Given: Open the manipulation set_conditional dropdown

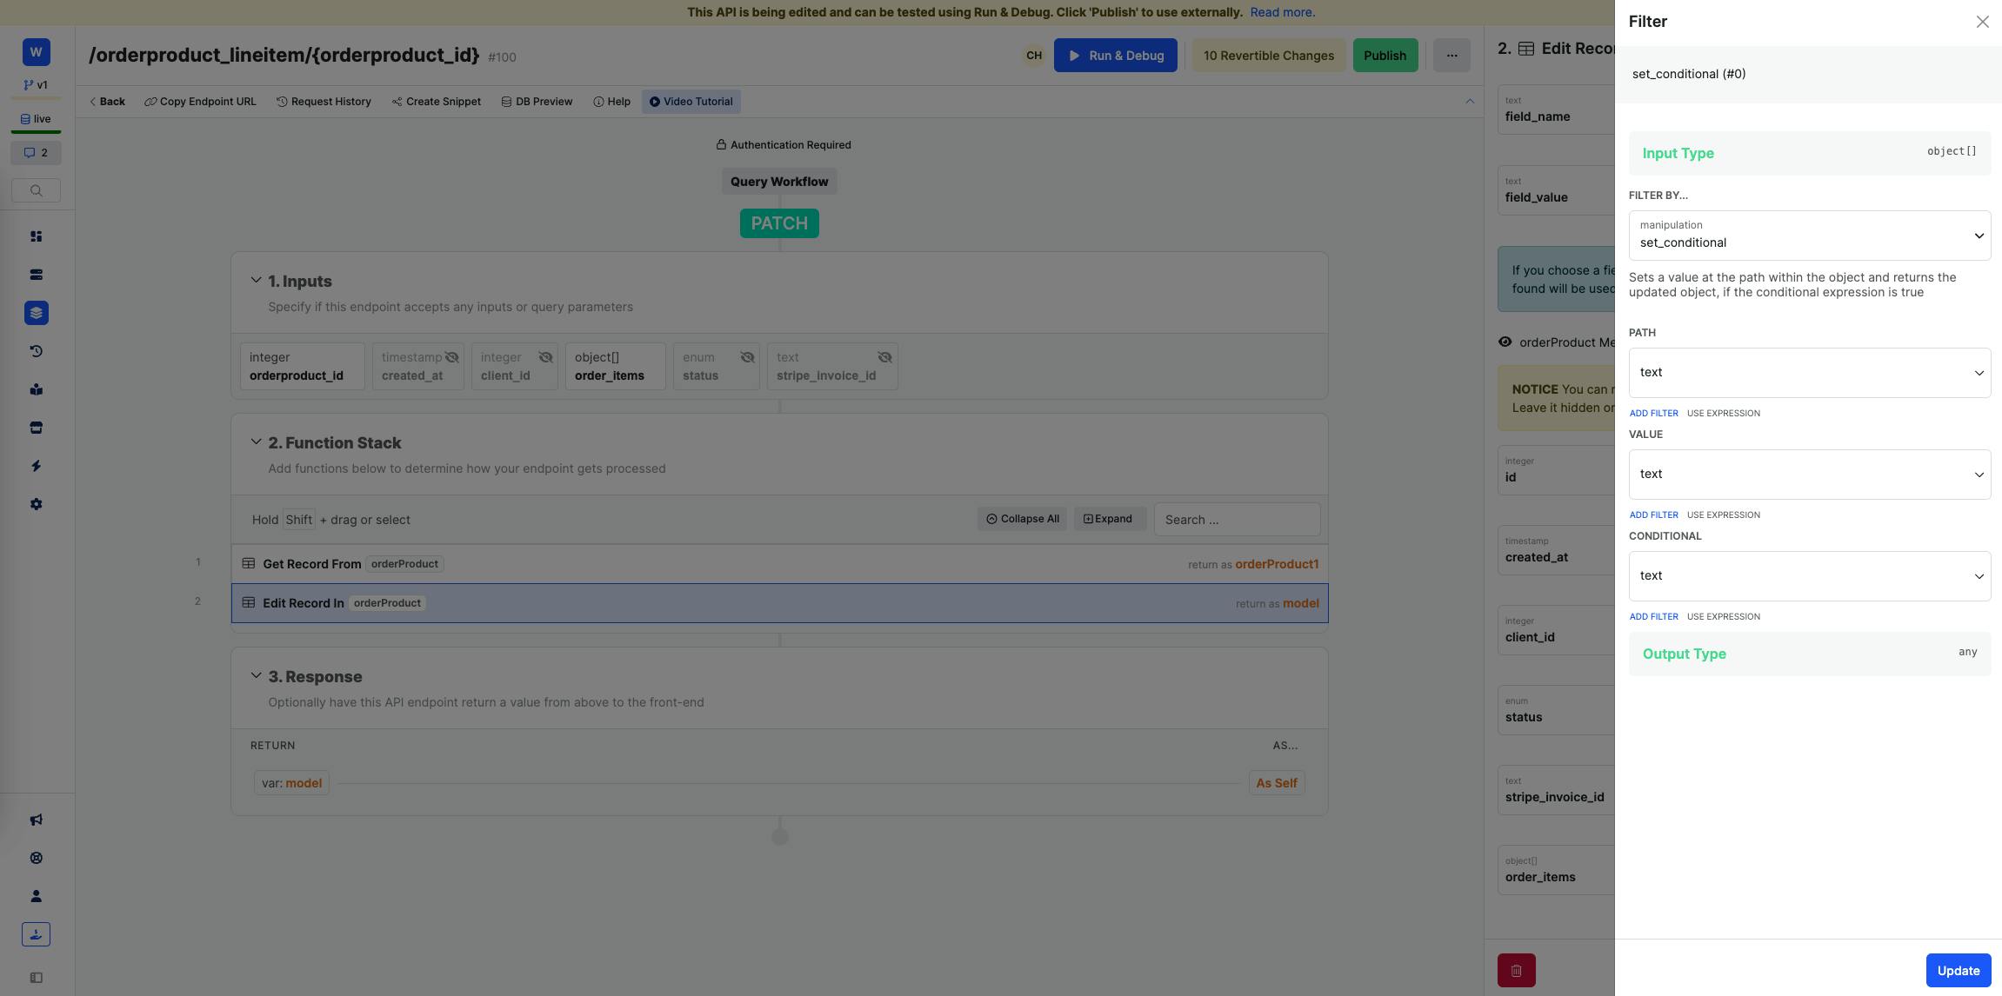Looking at the screenshot, I should tap(1809, 236).
